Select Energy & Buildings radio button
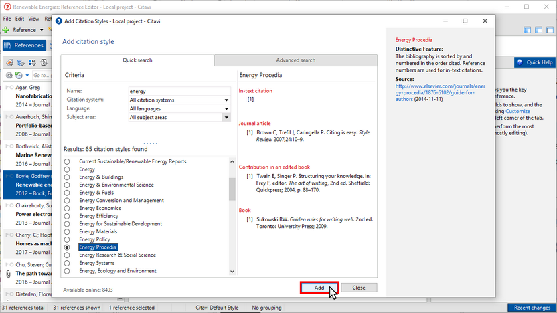This screenshot has height=313, width=557. (67, 177)
